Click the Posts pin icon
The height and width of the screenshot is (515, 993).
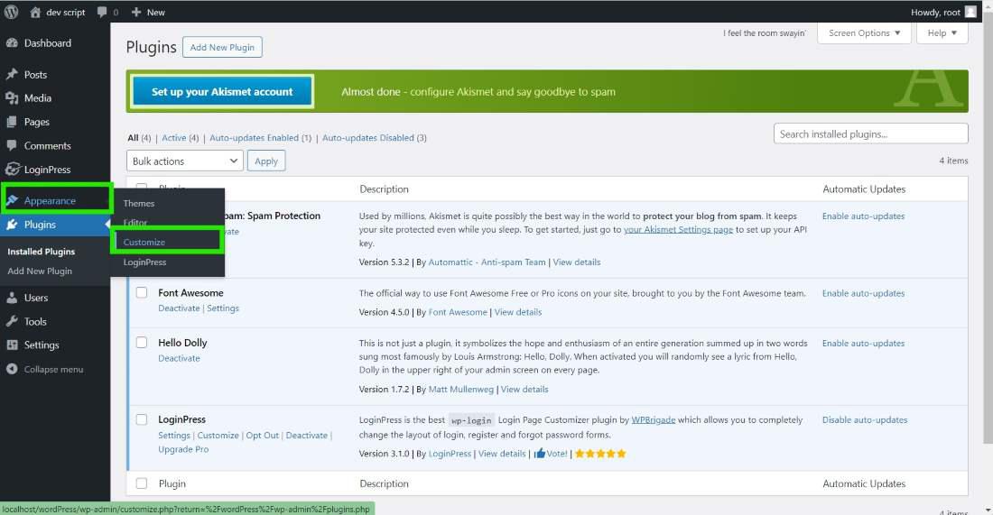coord(12,75)
